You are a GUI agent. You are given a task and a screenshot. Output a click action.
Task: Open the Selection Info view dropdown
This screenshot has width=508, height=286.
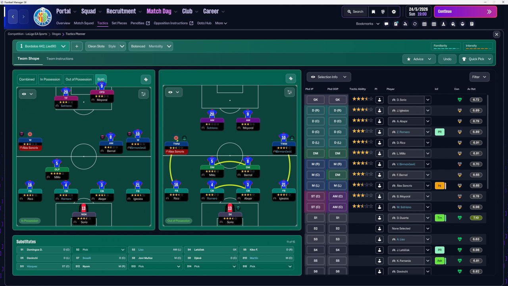tap(329, 77)
